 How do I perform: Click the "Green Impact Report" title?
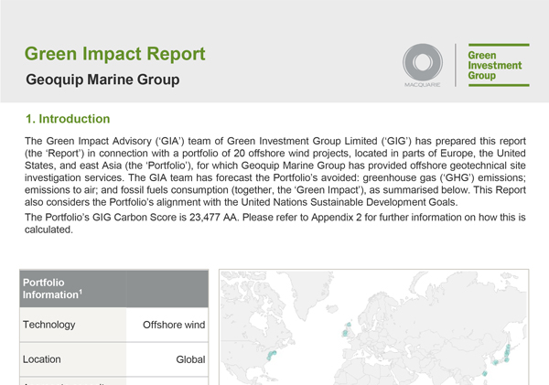[x=115, y=54]
